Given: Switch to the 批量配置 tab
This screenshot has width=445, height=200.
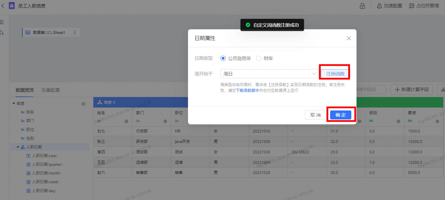Looking at the screenshot, I should click(x=50, y=90).
